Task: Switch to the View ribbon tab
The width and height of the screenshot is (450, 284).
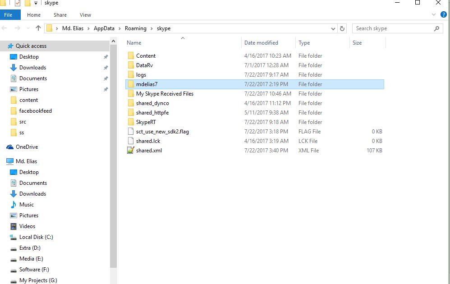Action: 85,15
